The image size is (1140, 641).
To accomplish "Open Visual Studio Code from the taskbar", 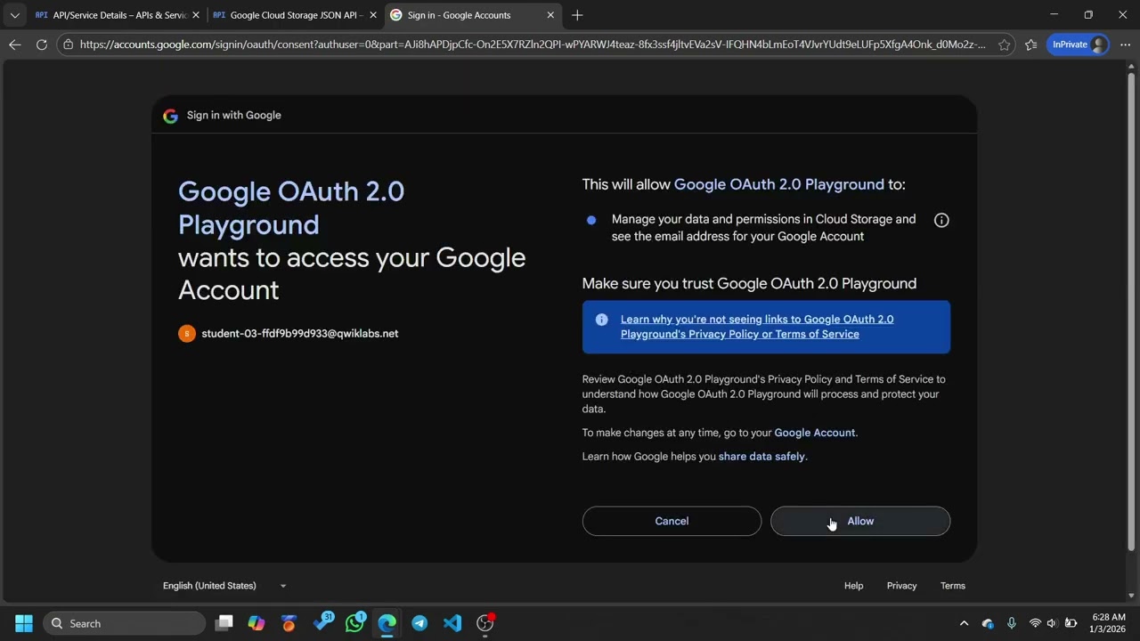I will (452, 623).
